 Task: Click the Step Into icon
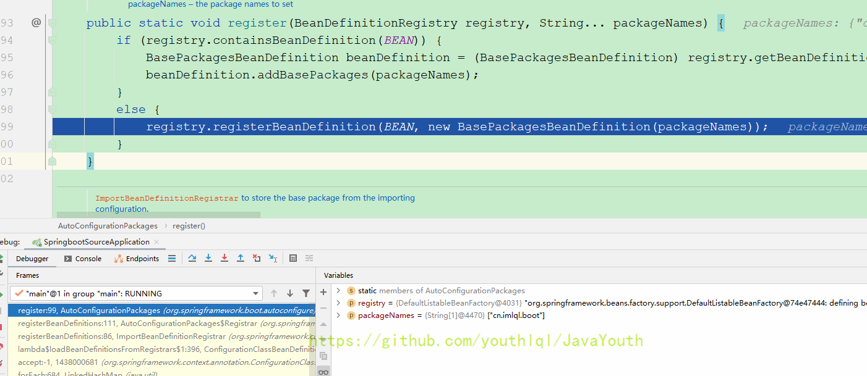pyautogui.click(x=208, y=259)
